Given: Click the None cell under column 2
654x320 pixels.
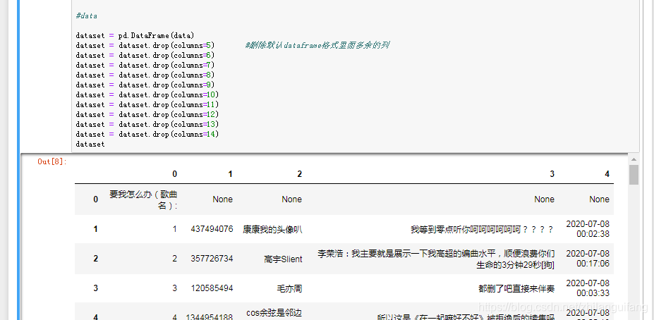Looking at the screenshot, I should point(291,199).
